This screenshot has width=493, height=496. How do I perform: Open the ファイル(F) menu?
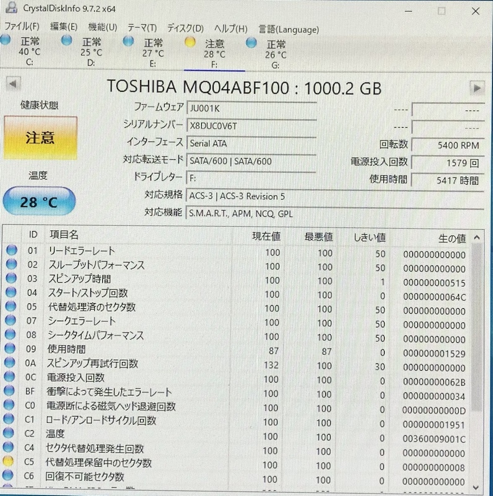22,26
